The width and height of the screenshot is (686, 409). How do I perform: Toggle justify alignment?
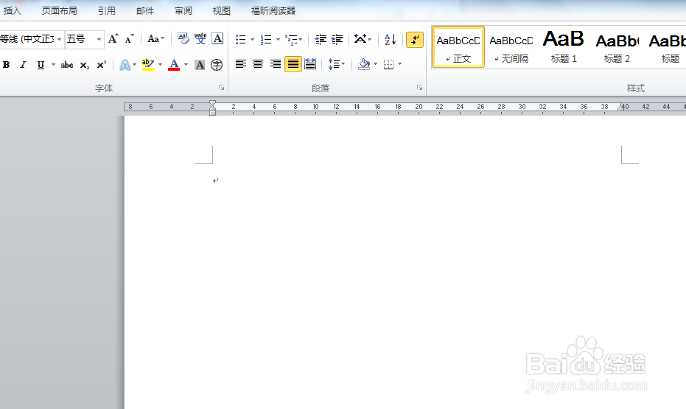pyautogui.click(x=293, y=64)
